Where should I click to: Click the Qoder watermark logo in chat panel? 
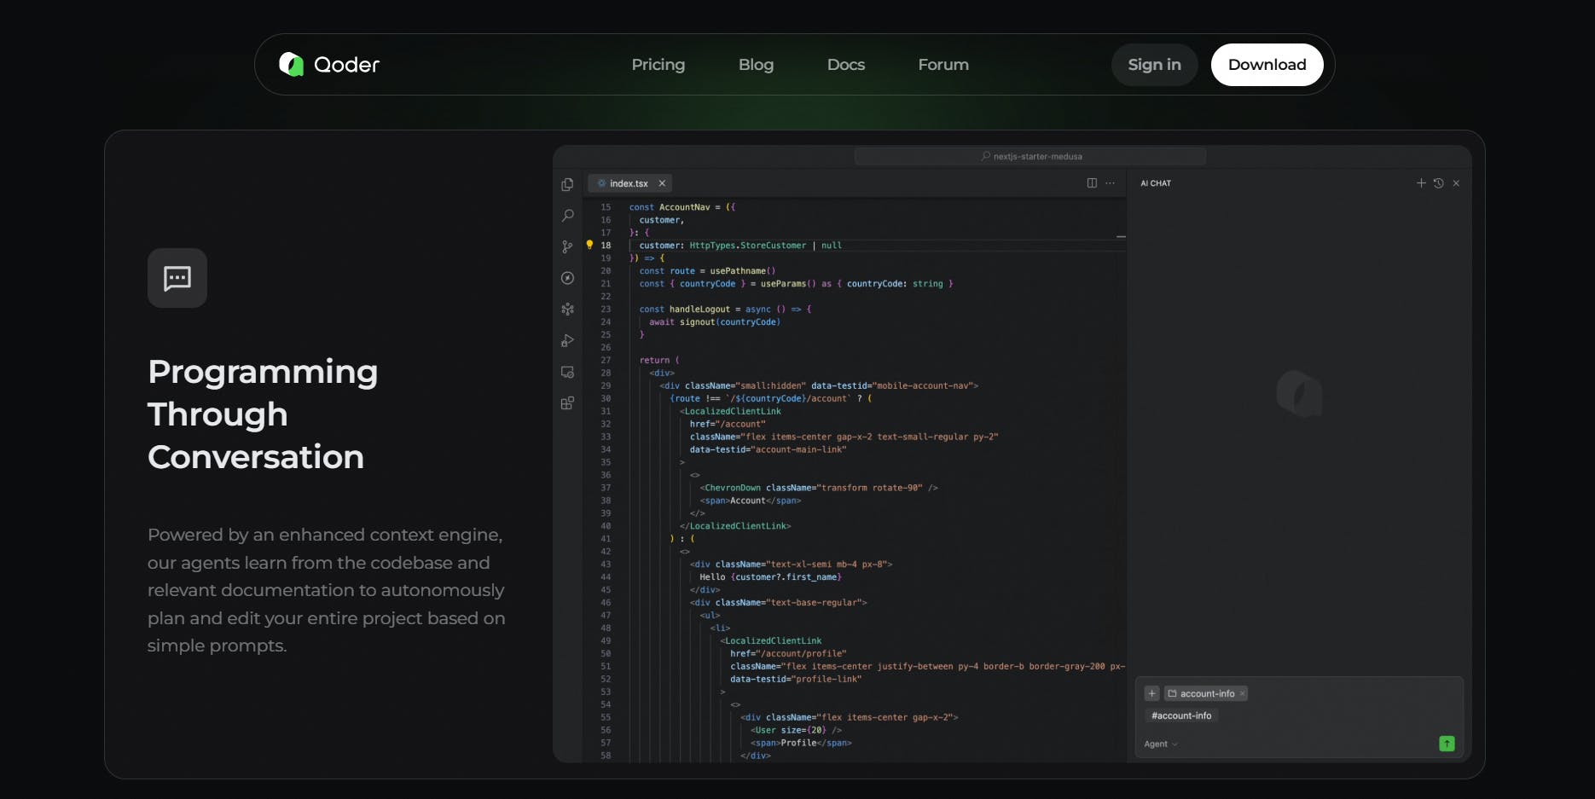click(1299, 394)
